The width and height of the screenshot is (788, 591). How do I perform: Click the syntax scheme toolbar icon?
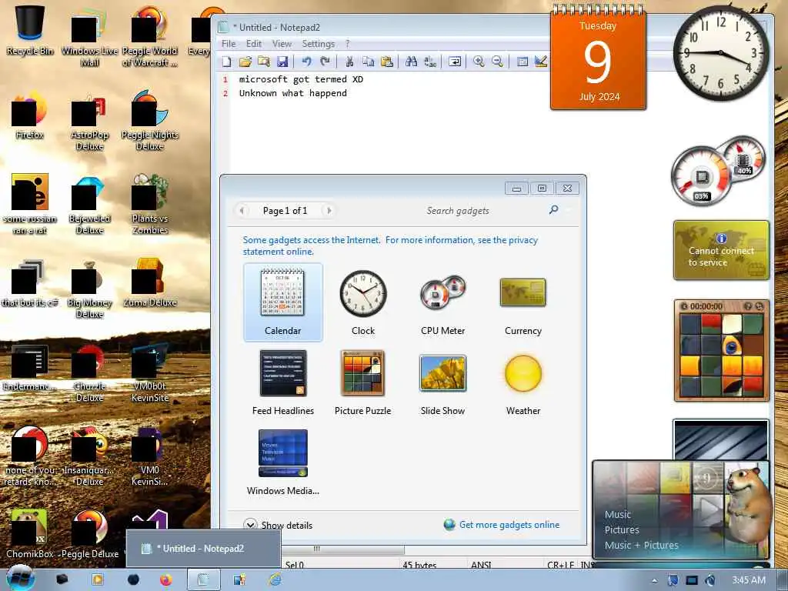[523, 62]
